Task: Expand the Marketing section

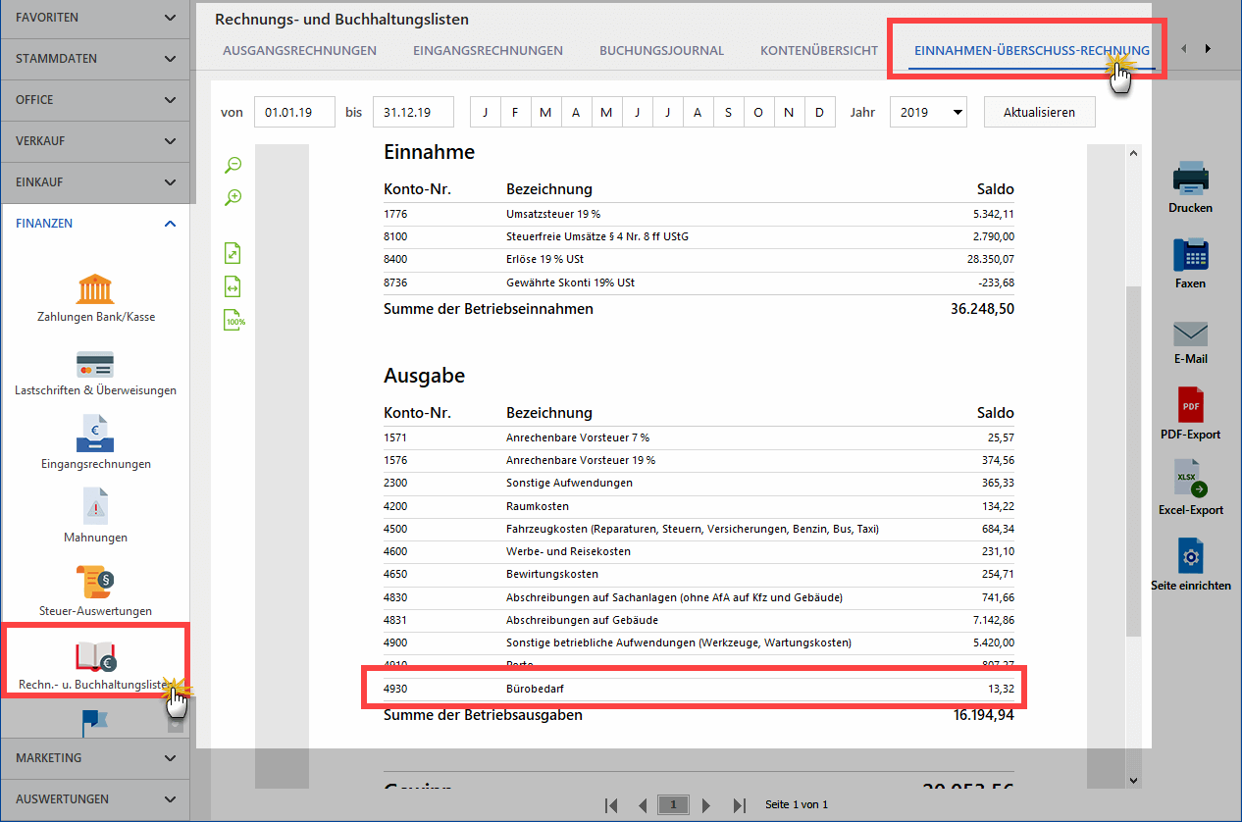Action: point(95,758)
